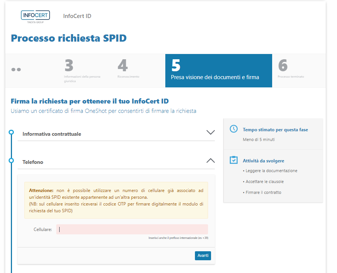Click the Leggere la documentazione item
The width and height of the screenshot is (337, 273).
tap(271, 171)
